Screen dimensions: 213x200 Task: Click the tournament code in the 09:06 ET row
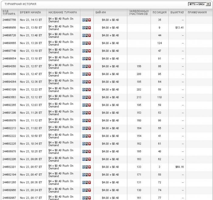pos(9,159)
